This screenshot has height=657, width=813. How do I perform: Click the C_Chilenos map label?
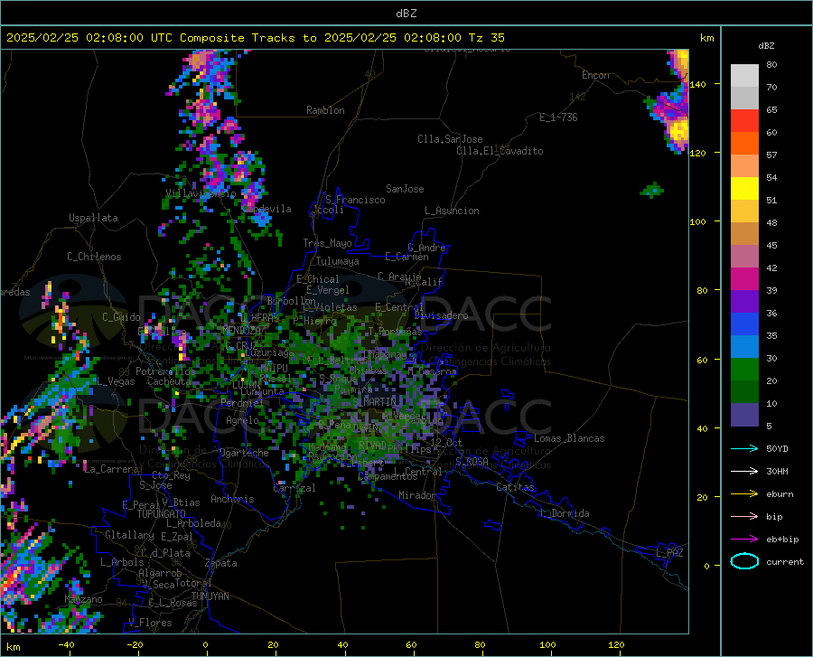click(94, 257)
